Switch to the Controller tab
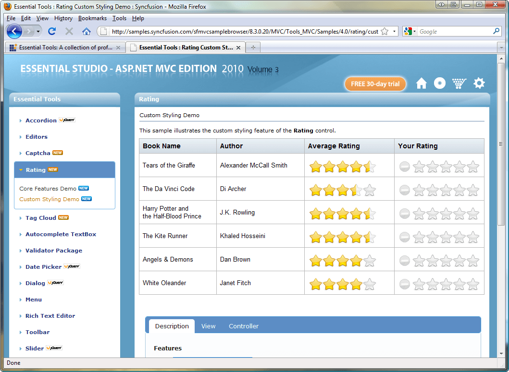The width and height of the screenshot is (509, 372). tap(243, 326)
